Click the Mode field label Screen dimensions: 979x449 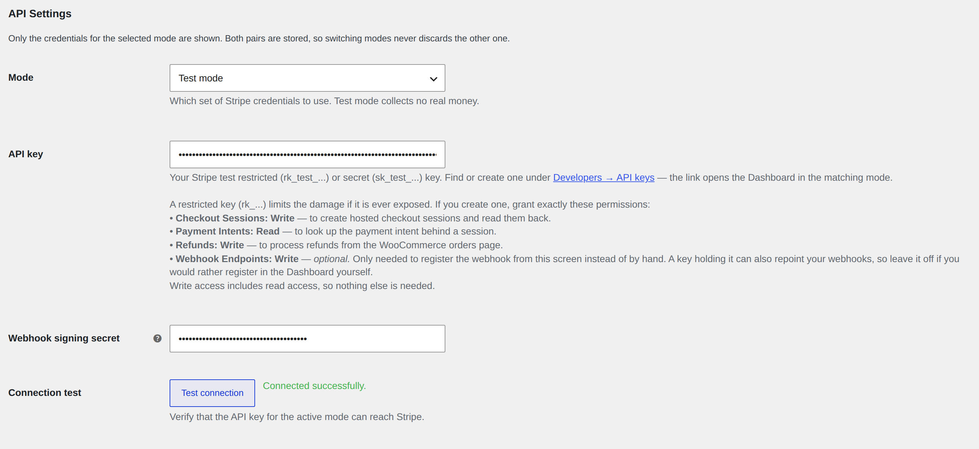pos(21,78)
